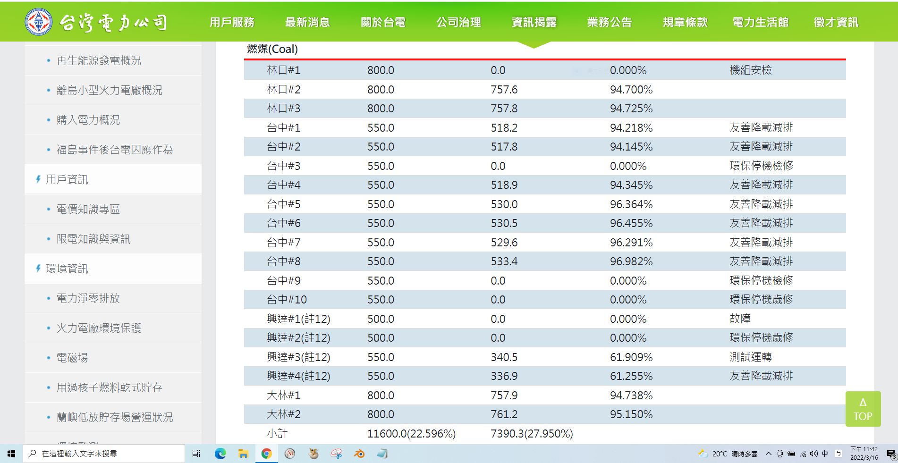Open the Snipping tool icon on the taskbar
This screenshot has height=463, width=898.
click(x=336, y=454)
